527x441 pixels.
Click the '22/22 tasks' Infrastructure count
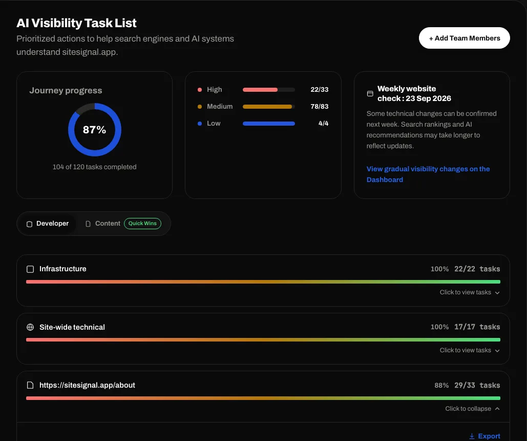[x=477, y=269]
